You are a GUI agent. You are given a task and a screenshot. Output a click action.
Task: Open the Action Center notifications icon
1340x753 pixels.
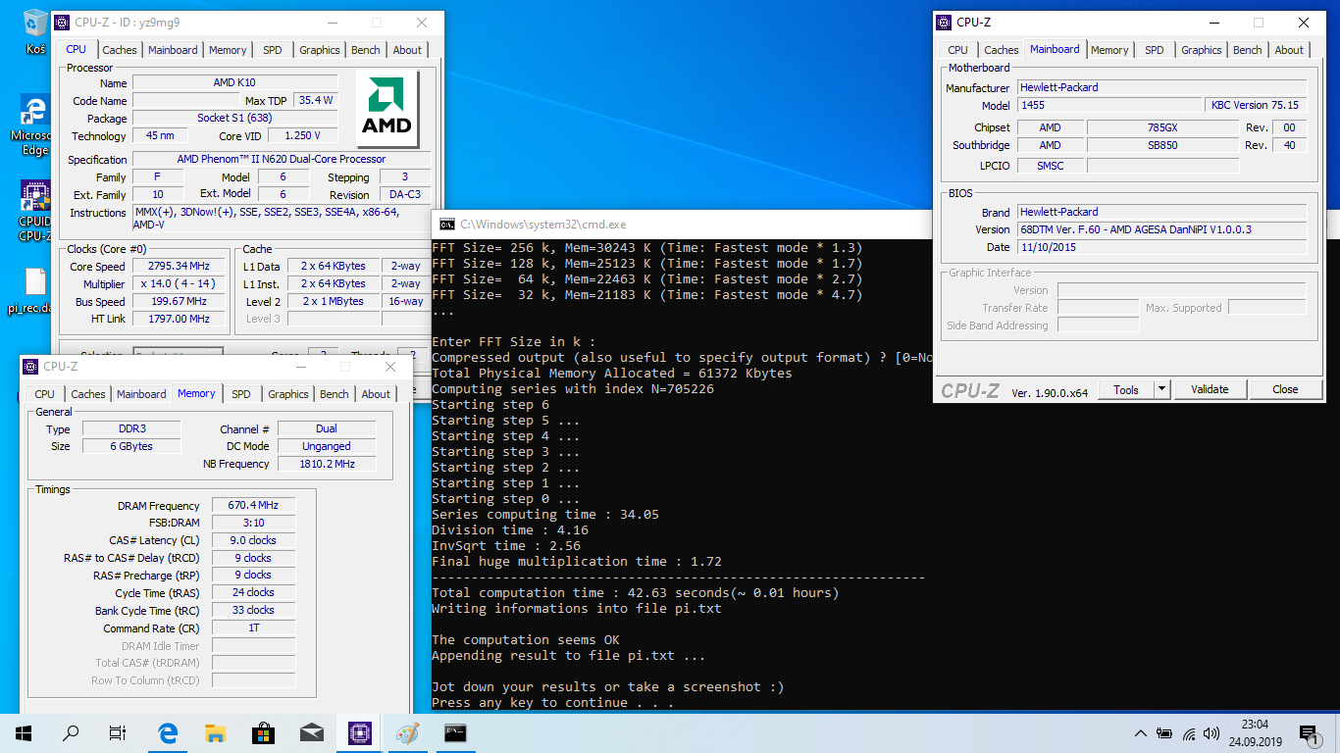pos(1308,732)
